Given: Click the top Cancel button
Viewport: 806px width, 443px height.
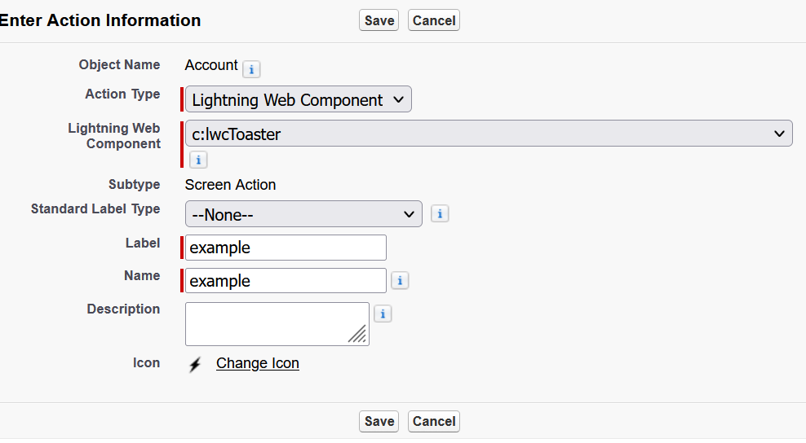Looking at the screenshot, I should (x=434, y=20).
